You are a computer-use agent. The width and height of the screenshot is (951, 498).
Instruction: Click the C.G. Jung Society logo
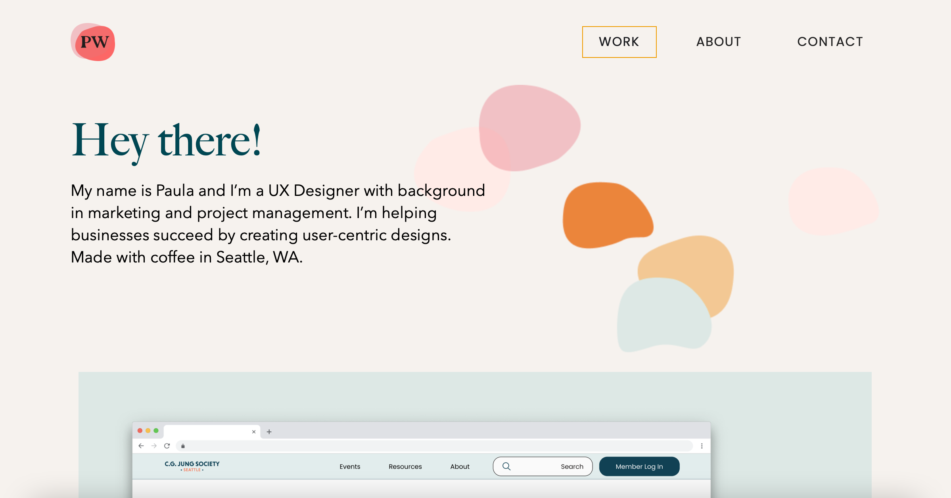[192, 466]
